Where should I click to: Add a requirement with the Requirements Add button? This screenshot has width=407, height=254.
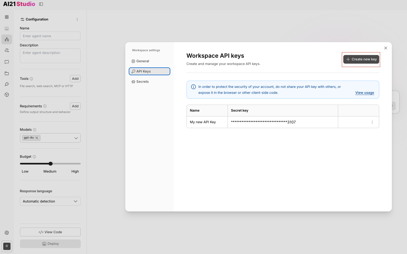(75, 106)
